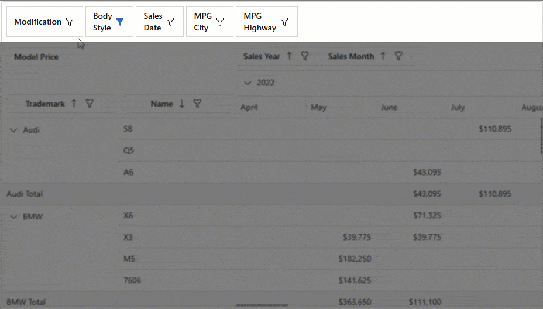Open the Modification field filter icon
The image size is (543, 309).
click(x=70, y=22)
